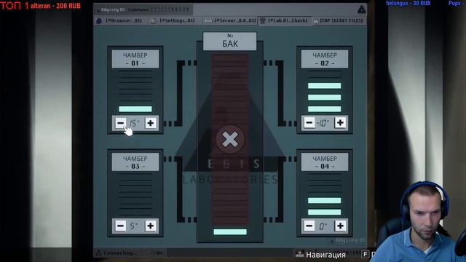The image size is (466, 262).
Task: Switch to the #Server_0.0_OS tab
Action: 230,20
